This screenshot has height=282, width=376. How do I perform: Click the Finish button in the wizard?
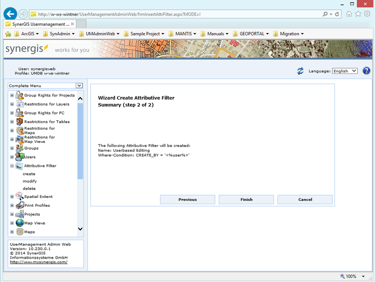(246, 199)
